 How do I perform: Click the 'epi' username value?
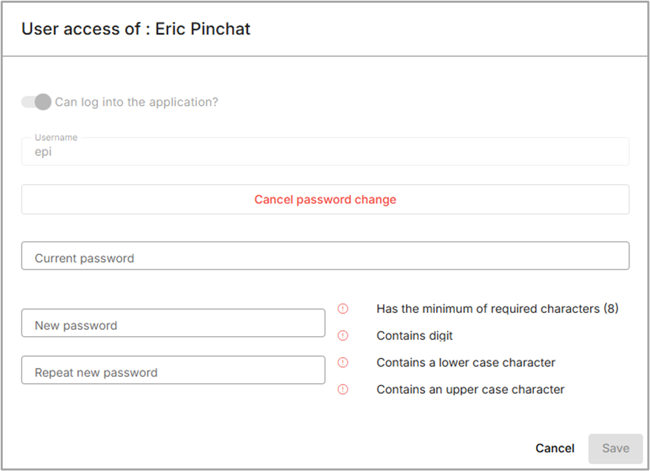pos(44,153)
